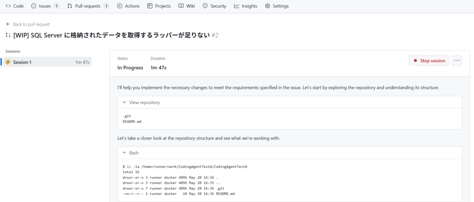
Task: View the Insights tab
Action: (246, 6)
